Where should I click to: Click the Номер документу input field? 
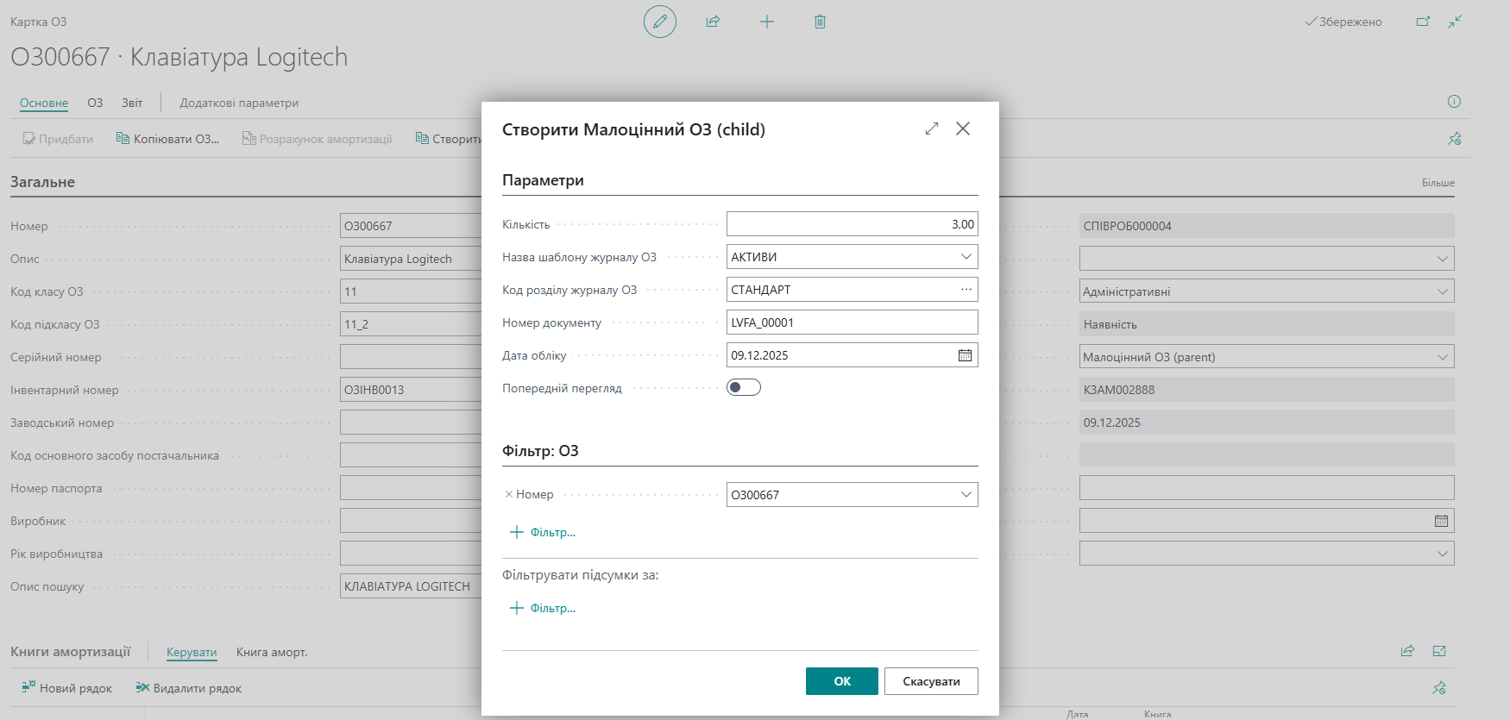tap(851, 322)
